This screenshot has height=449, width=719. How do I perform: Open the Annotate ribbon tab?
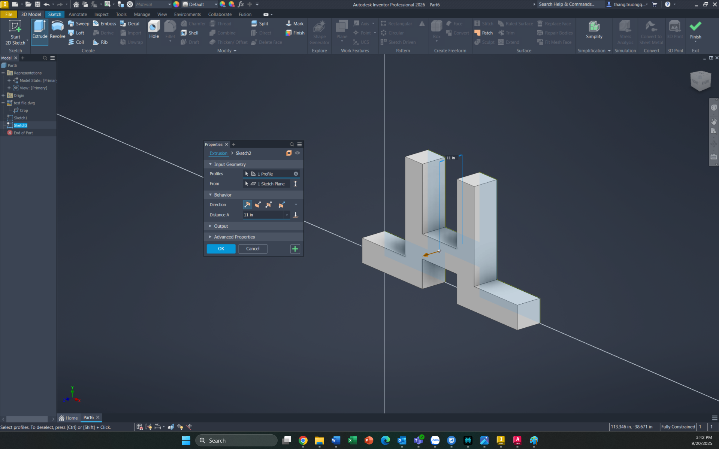[x=78, y=14]
